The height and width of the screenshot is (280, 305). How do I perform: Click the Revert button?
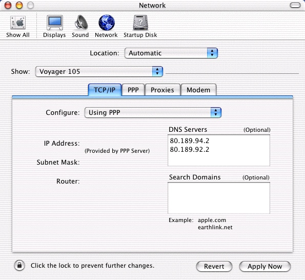pyautogui.click(x=214, y=266)
